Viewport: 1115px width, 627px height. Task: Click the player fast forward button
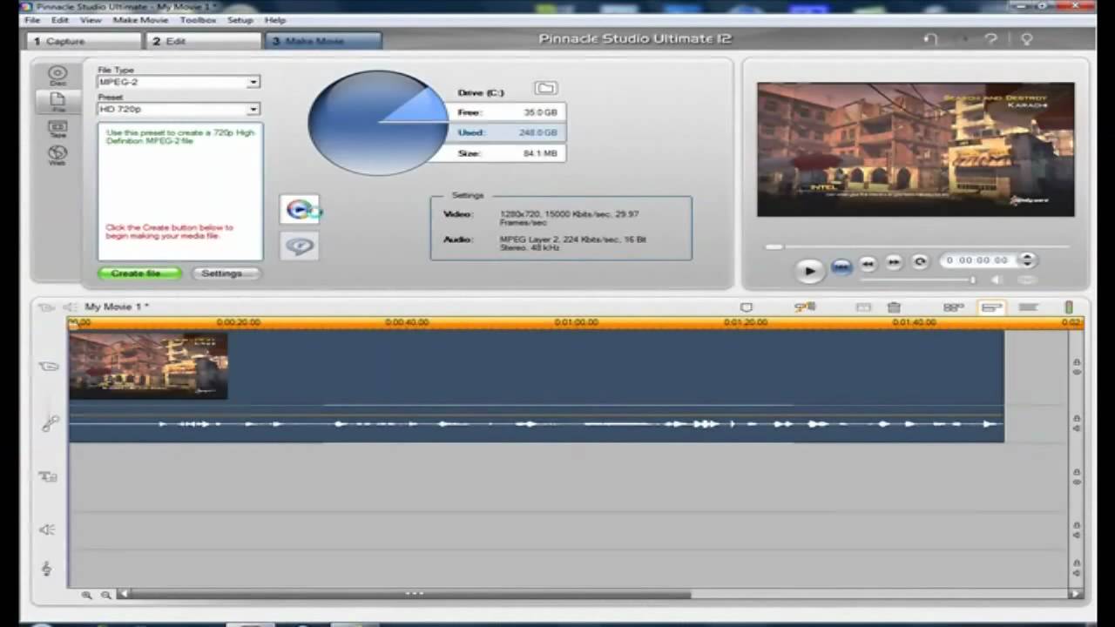click(894, 262)
